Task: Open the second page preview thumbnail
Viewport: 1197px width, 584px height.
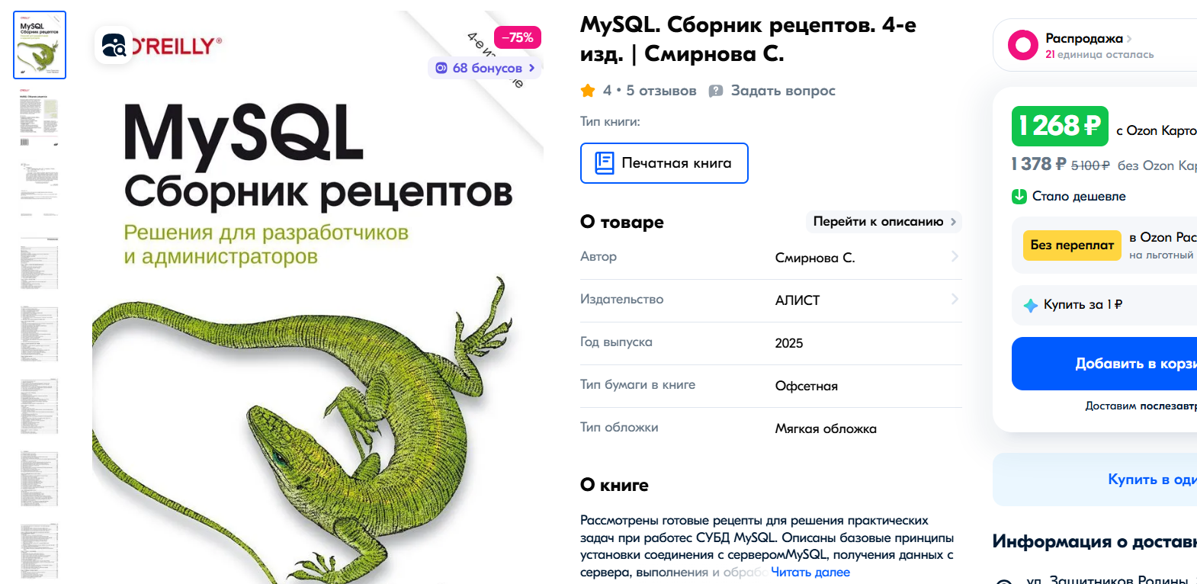Action: [x=40, y=117]
